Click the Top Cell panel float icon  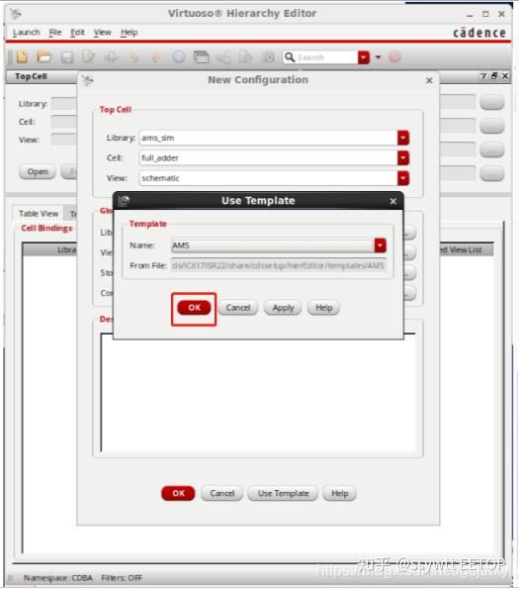pyautogui.click(x=494, y=76)
